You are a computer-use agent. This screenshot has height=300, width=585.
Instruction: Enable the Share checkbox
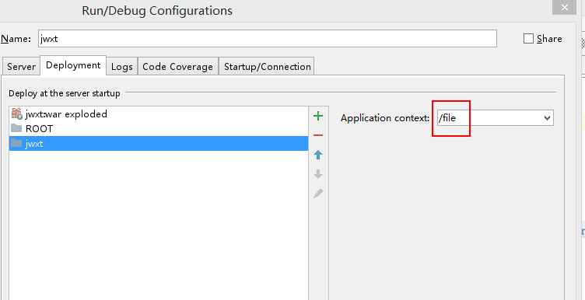(x=528, y=39)
